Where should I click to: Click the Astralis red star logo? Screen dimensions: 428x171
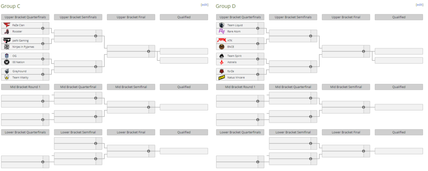[222, 62]
